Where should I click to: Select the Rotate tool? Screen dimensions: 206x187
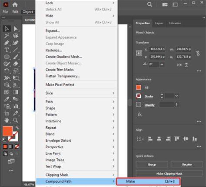tap(7, 71)
